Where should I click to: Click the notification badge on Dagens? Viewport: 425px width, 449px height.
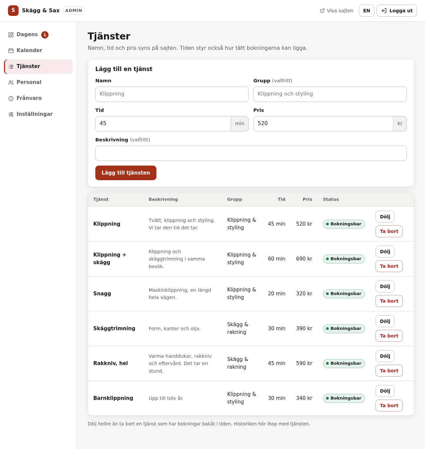click(45, 35)
